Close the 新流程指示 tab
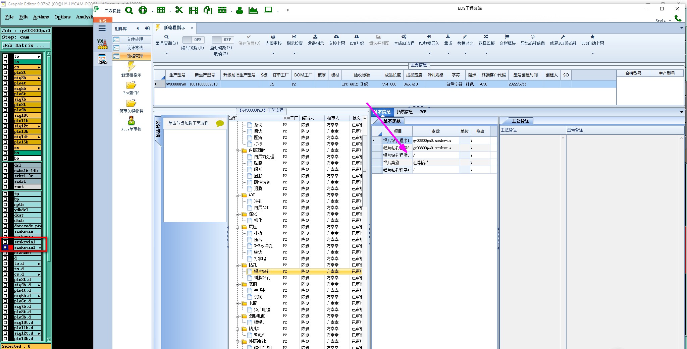The height and width of the screenshot is (349, 687). tap(192, 28)
